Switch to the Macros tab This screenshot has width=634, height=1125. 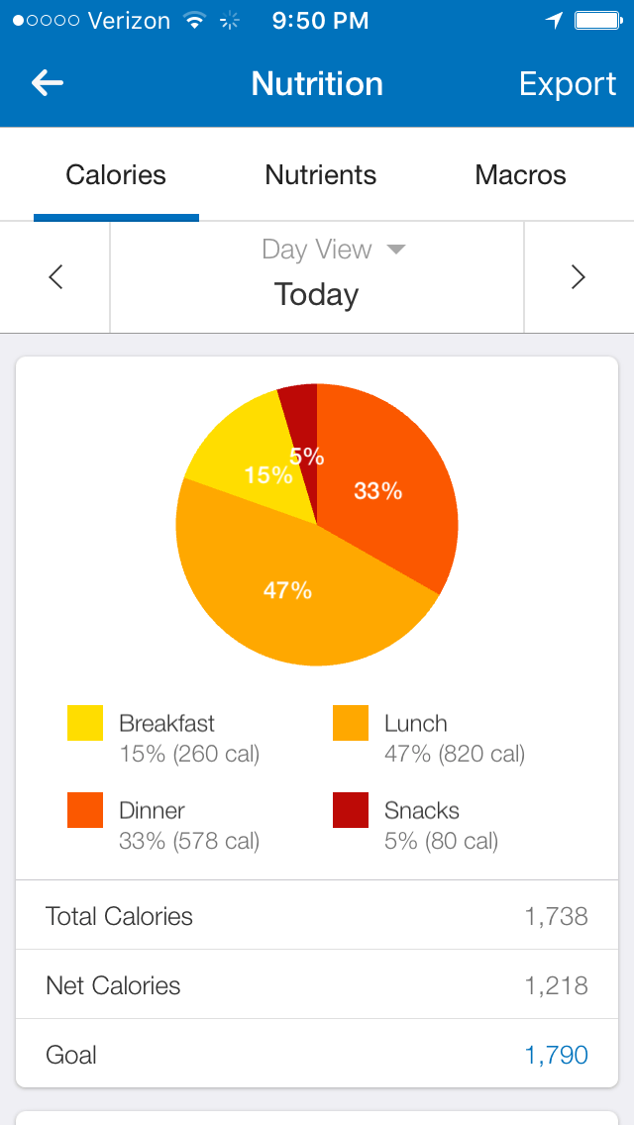pyautogui.click(x=520, y=175)
